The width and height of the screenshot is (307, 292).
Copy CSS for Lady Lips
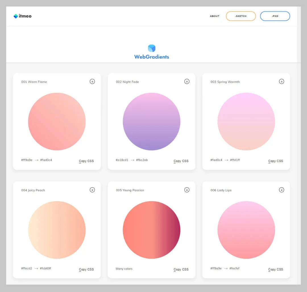tap(275, 269)
